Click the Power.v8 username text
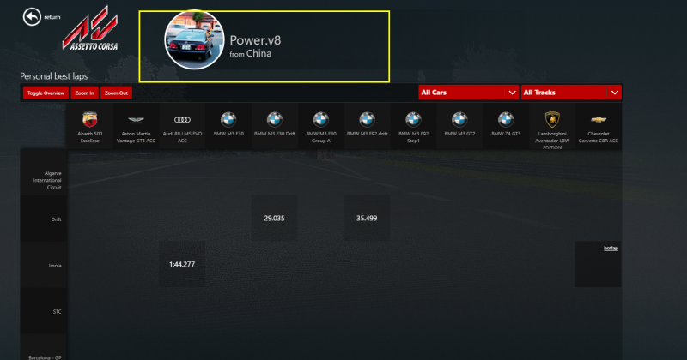 [x=255, y=40]
